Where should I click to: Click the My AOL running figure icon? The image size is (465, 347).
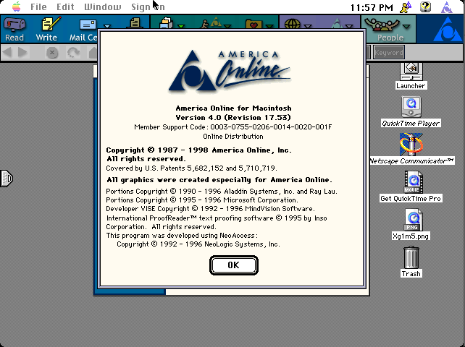(211, 23)
